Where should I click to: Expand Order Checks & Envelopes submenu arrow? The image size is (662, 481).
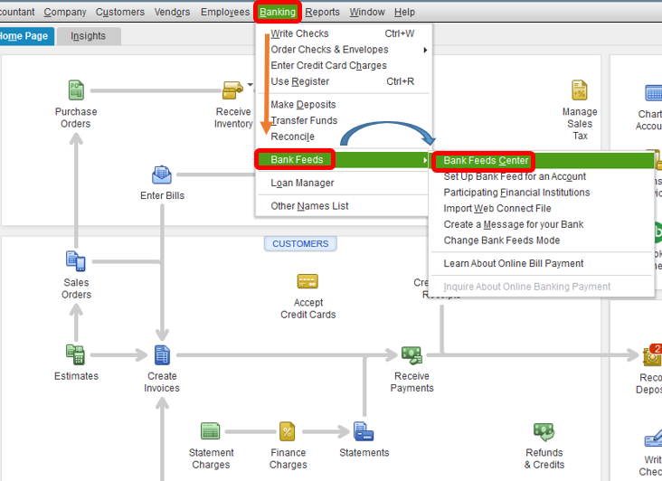coord(425,50)
